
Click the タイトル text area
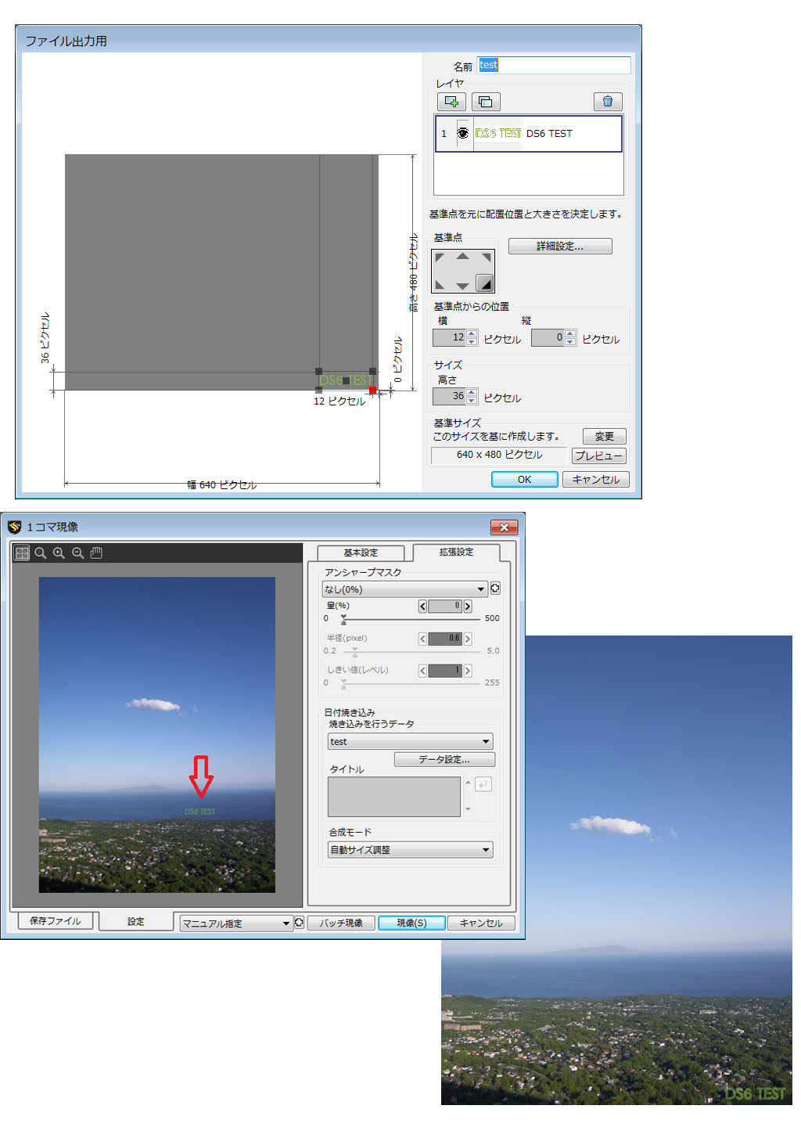tap(394, 797)
